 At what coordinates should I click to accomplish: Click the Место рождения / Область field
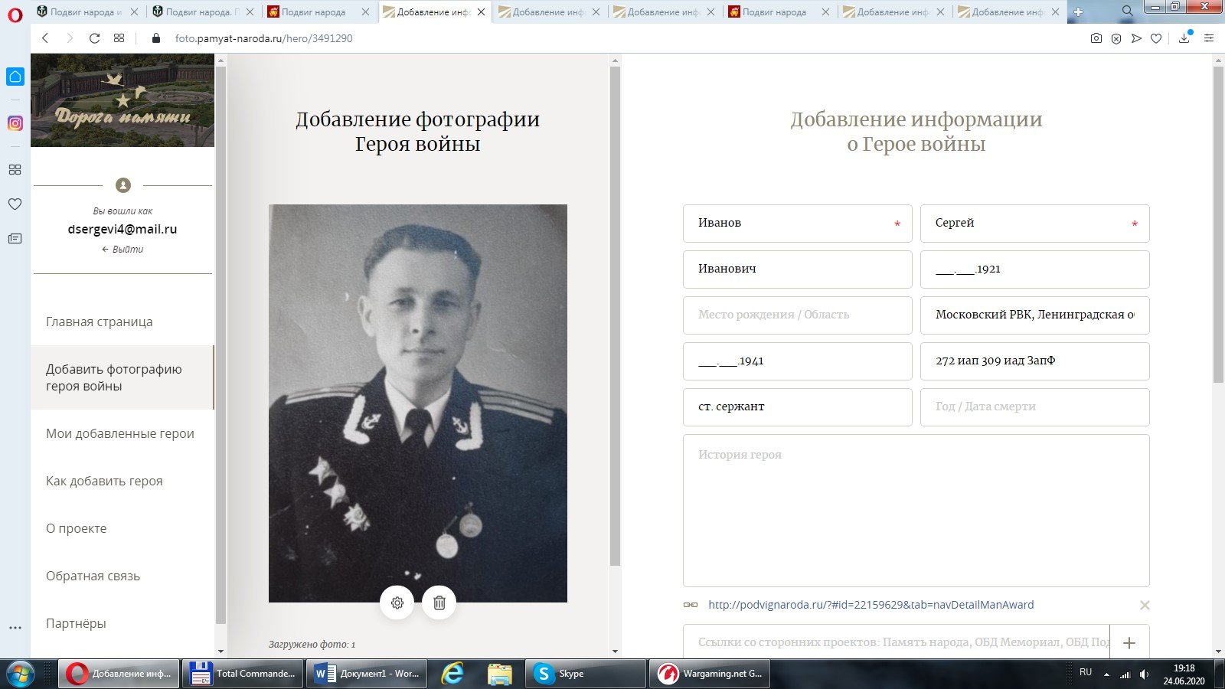797,315
